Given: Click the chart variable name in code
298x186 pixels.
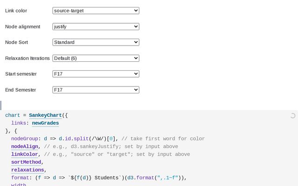Looking at the screenshot, I should (x=13, y=115).
